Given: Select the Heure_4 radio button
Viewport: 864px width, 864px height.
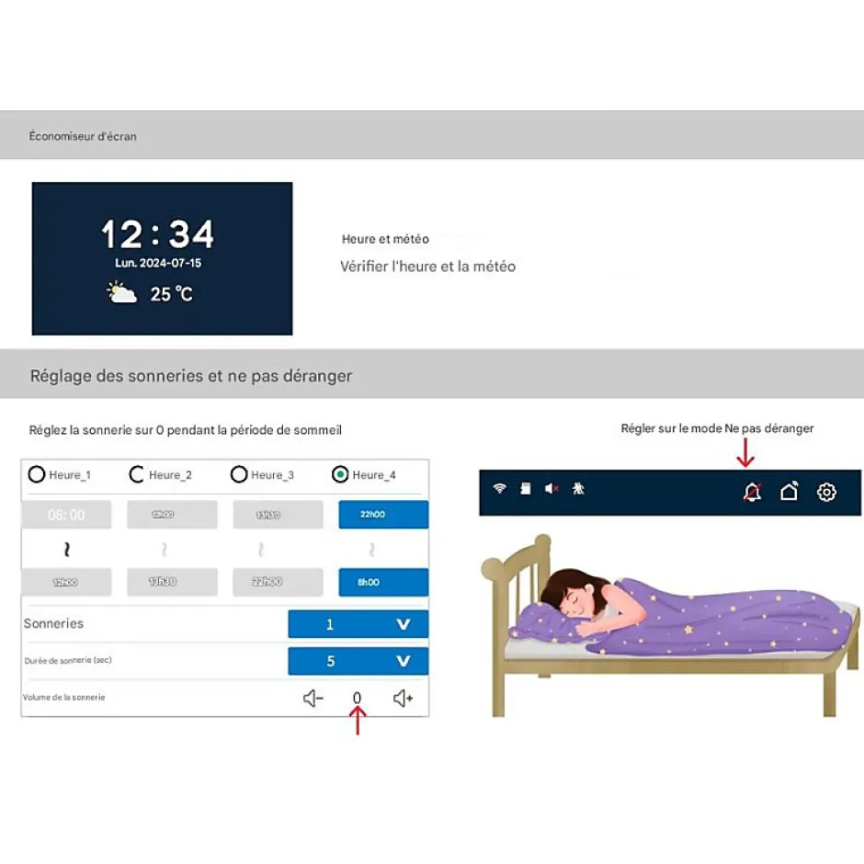Looking at the screenshot, I should pyautogui.click(x=339, y=474).
